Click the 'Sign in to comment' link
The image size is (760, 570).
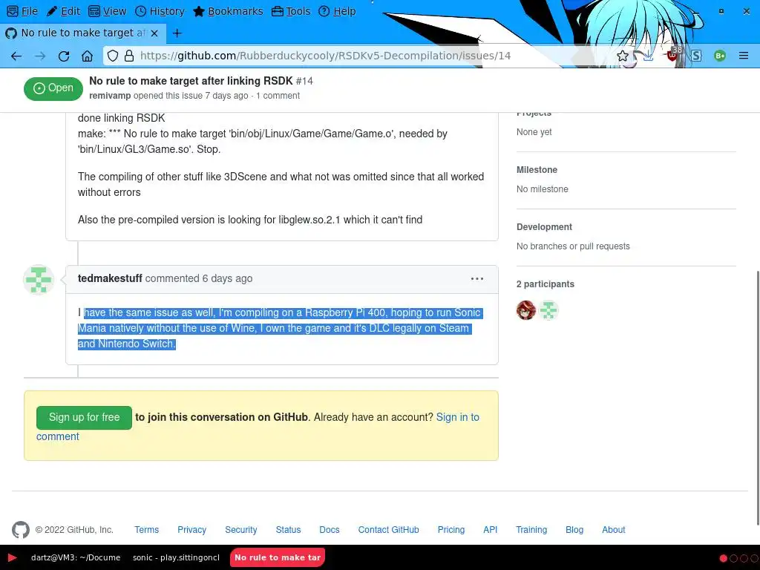point(457,417)
